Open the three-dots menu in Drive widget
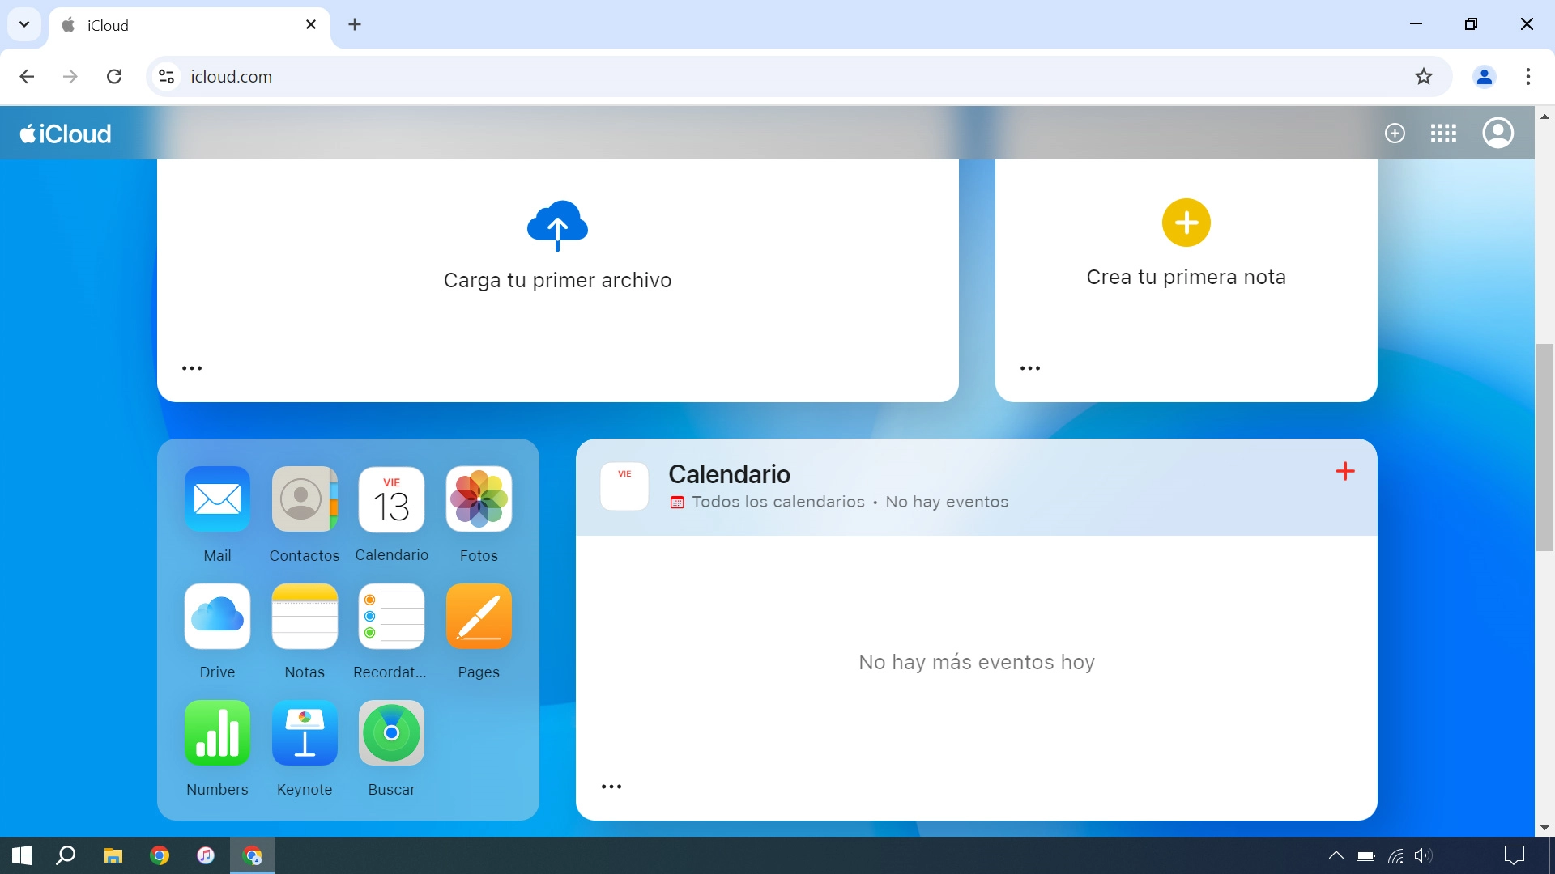Image resolution: width=1555 pixels, height=874 pixels. [192, 368]
